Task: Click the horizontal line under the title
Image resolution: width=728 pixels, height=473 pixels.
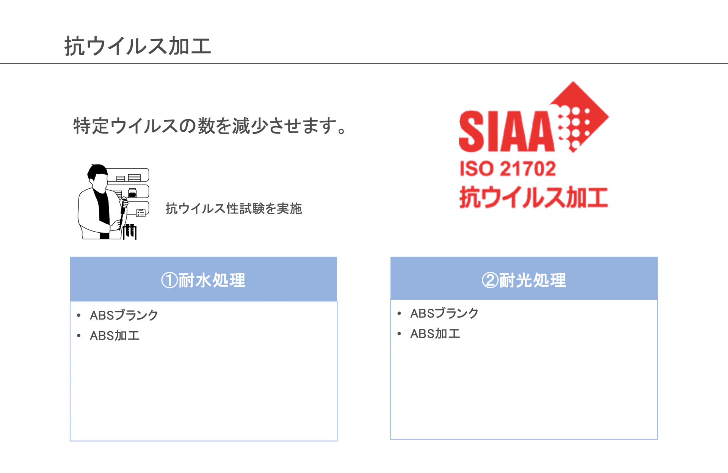Action: 364,63
